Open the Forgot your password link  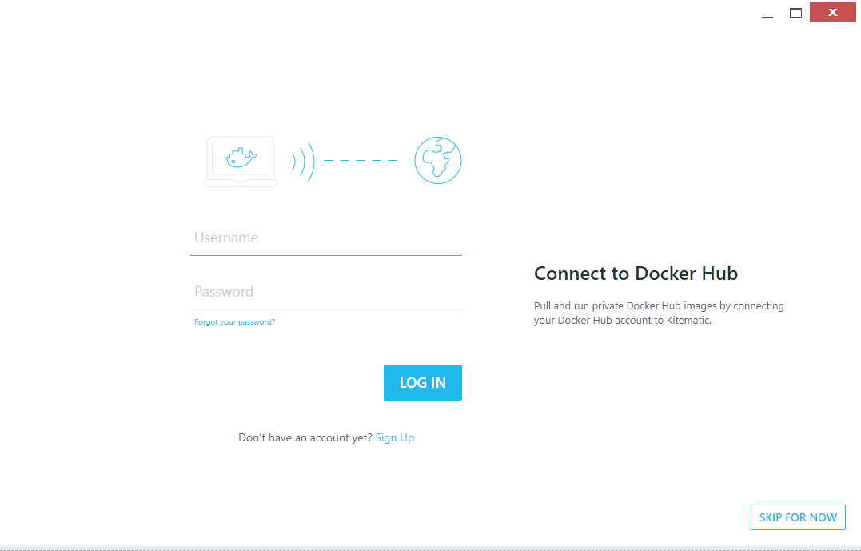(x=234, y=322)
